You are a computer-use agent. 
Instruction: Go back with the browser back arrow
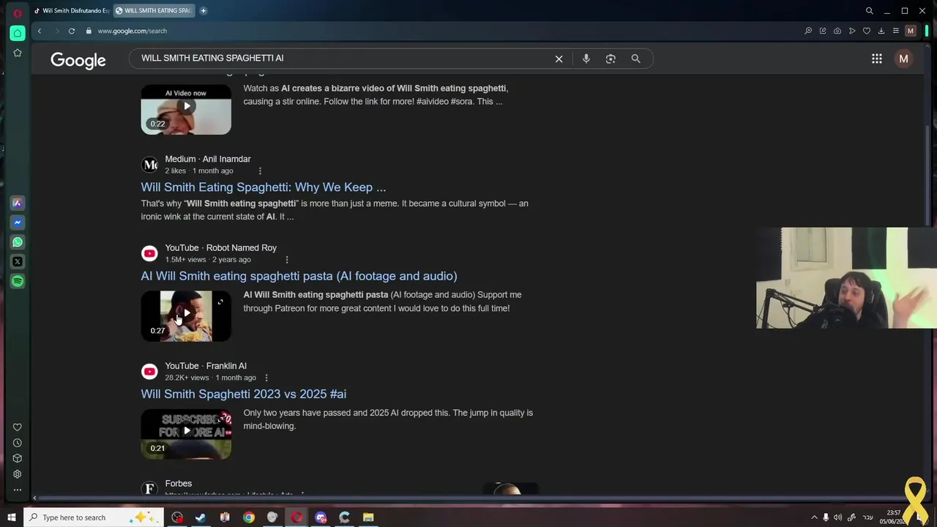(x=40, y=31)
